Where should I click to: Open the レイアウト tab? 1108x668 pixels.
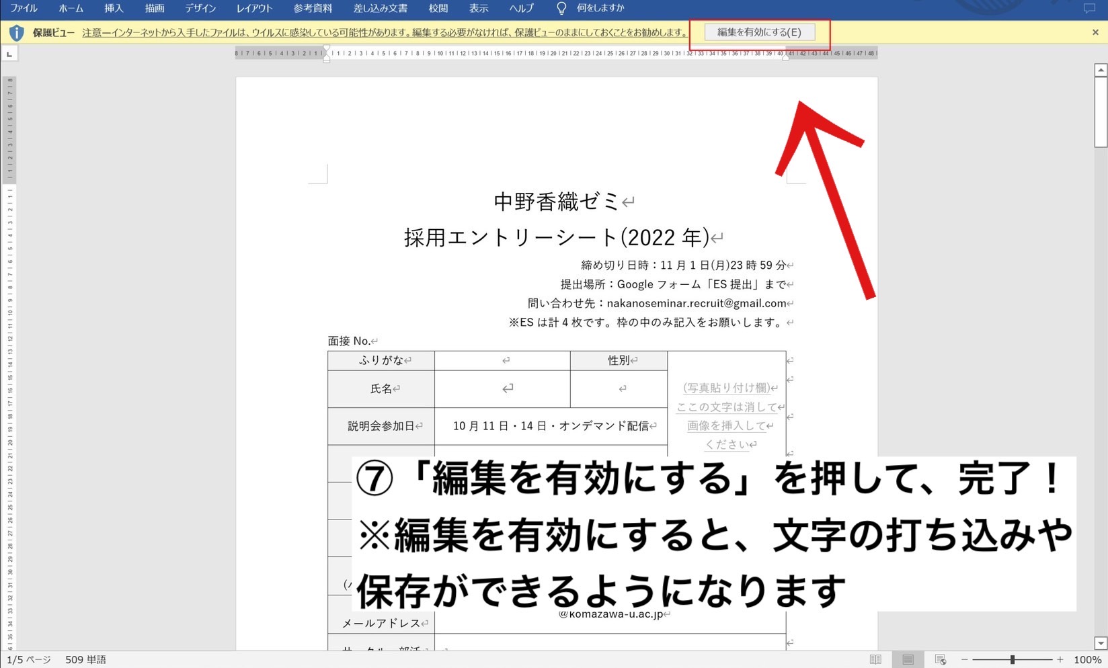click(254, 8)
